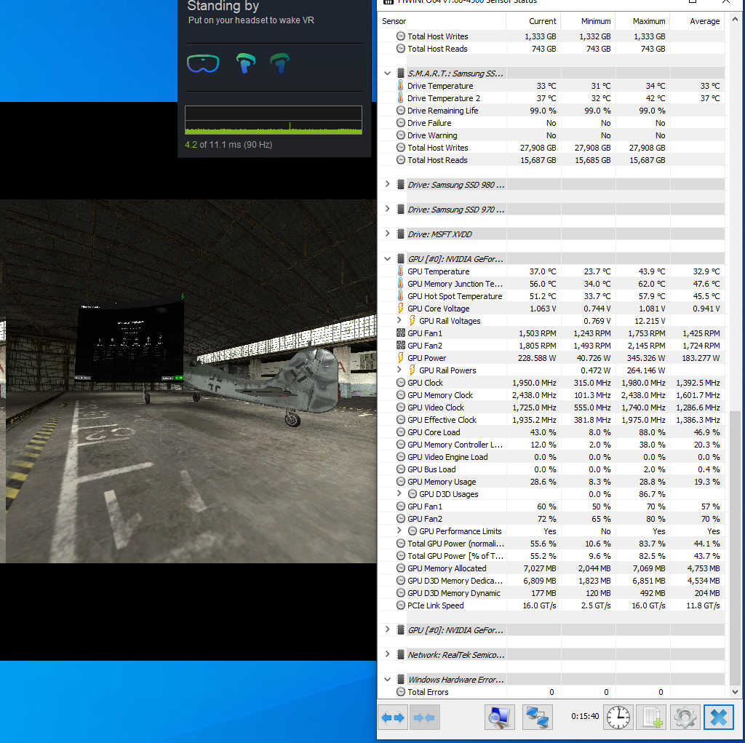The width and height of the screenshot is (745, 743).
Task: Select the GPU Memory Controller L… row label
Action: click(x=455, y=445)
